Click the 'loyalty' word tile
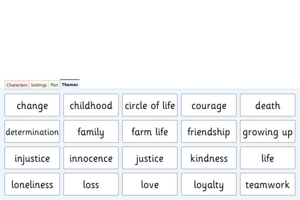Screen dimensions: 300x200 209,185
